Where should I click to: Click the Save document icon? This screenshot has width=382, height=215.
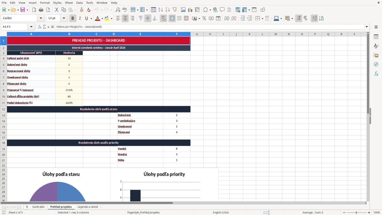(x=23, y=10)
